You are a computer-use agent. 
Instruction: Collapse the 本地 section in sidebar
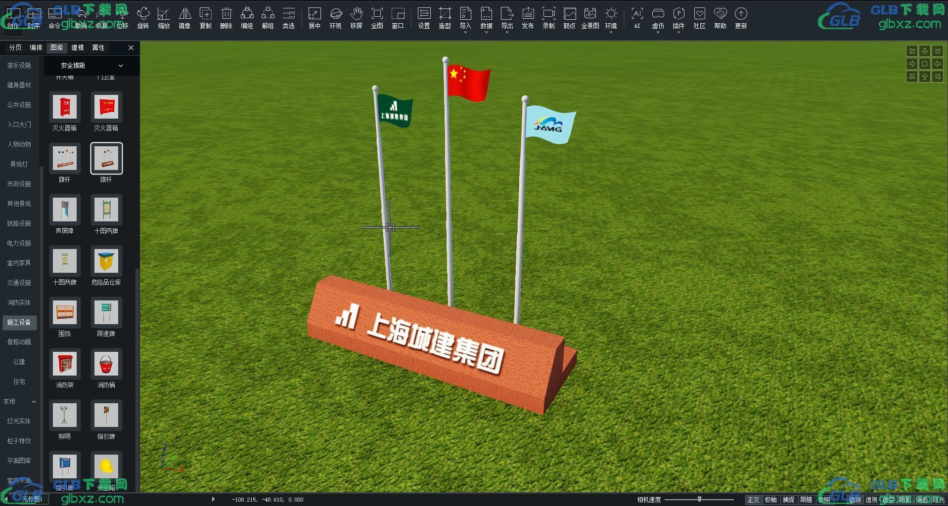34,402
